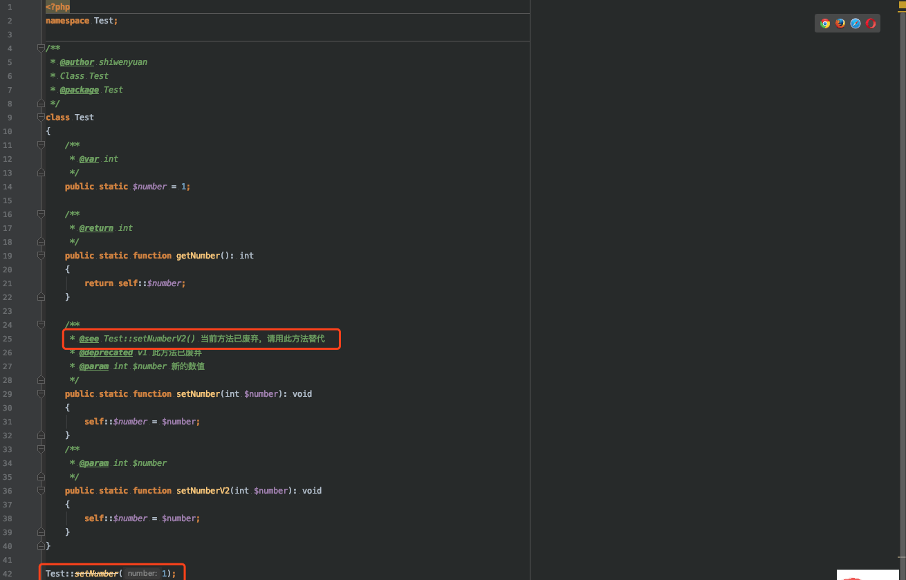Click the struck-through setNumber call on line 42
The height and width of the screenshot is (580, 906).
pyautogui.click(x=96, y=574)
